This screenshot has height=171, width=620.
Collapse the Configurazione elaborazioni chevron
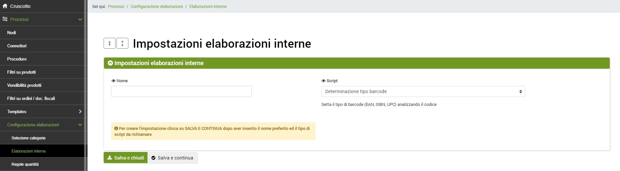coord(80,125)
